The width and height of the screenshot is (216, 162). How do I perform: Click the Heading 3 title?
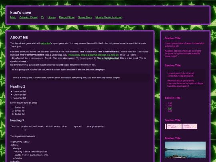tap(17, 120)
